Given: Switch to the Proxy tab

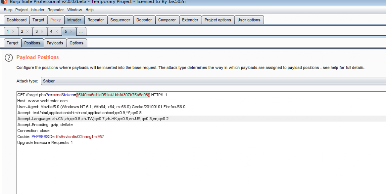Looking at the screenshot, I should pyautogui.click(x=56, y=20).
